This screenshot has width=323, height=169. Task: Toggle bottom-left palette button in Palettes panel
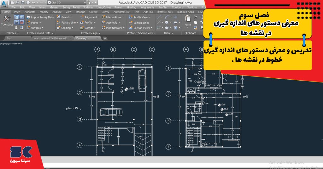[16, 28]
